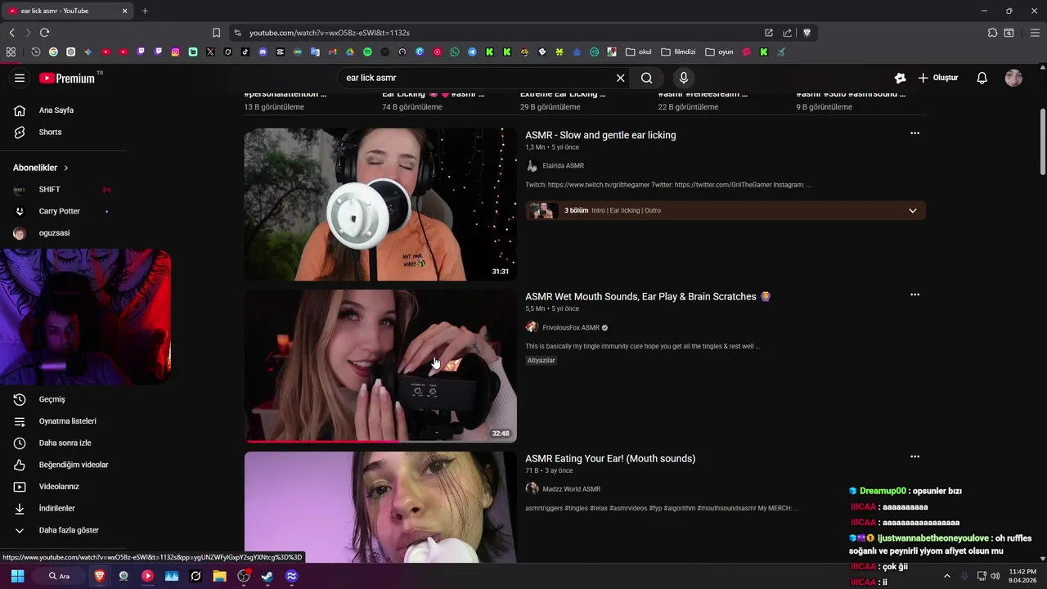Open Daha sonra izle list
Screen dimensions: 1047x589
coord(64,443)
